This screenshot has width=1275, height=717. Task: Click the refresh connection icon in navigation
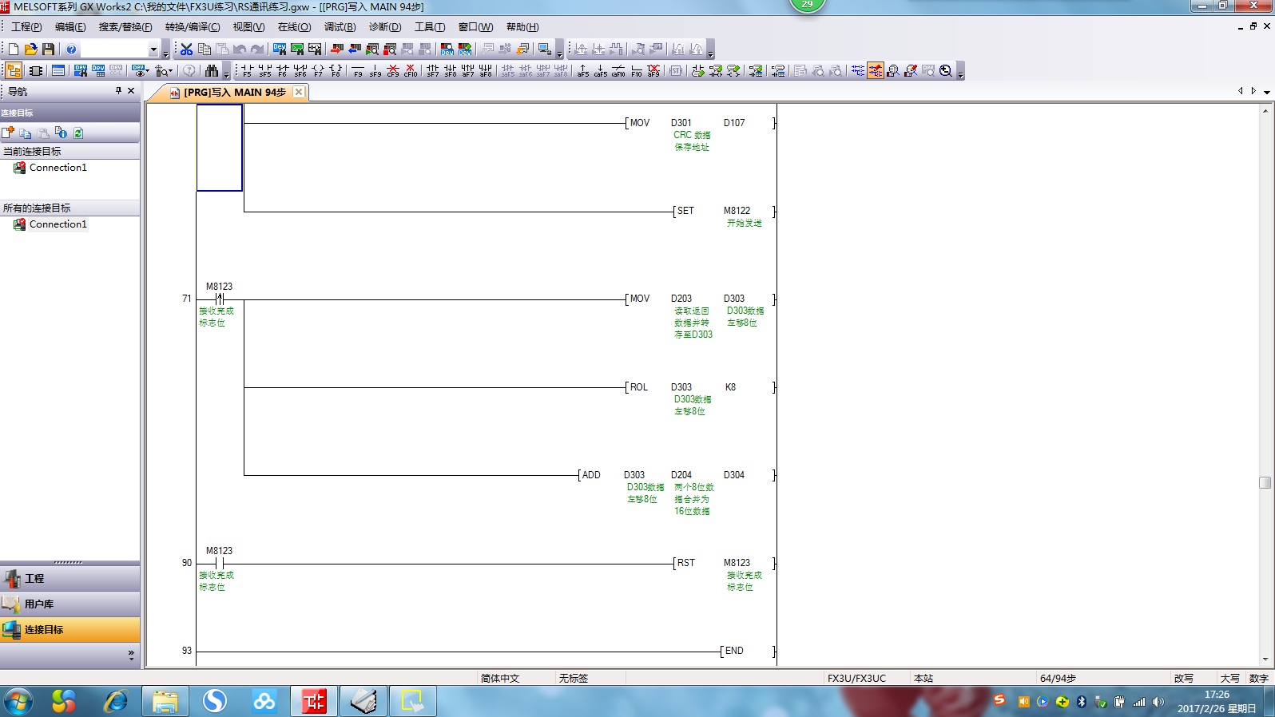pos(78,133)
